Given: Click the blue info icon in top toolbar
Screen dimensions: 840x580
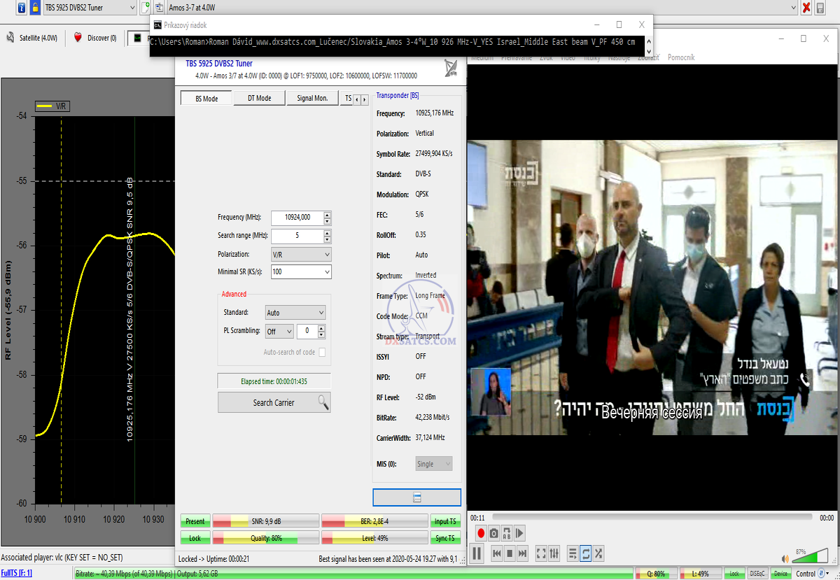Looking at the screenshot, I should 21,8.
